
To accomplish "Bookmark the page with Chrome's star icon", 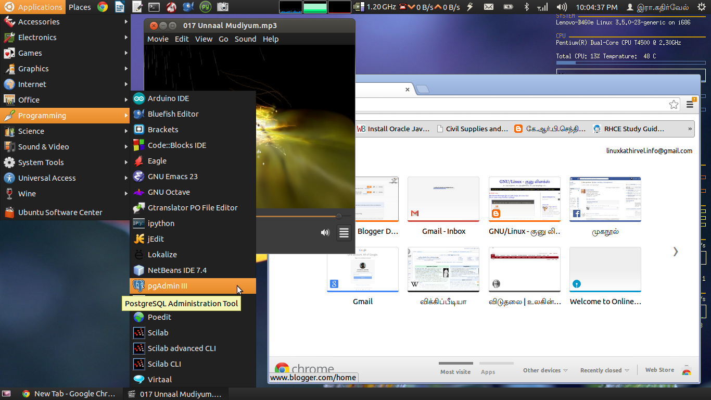I will (x=674, y=104).
